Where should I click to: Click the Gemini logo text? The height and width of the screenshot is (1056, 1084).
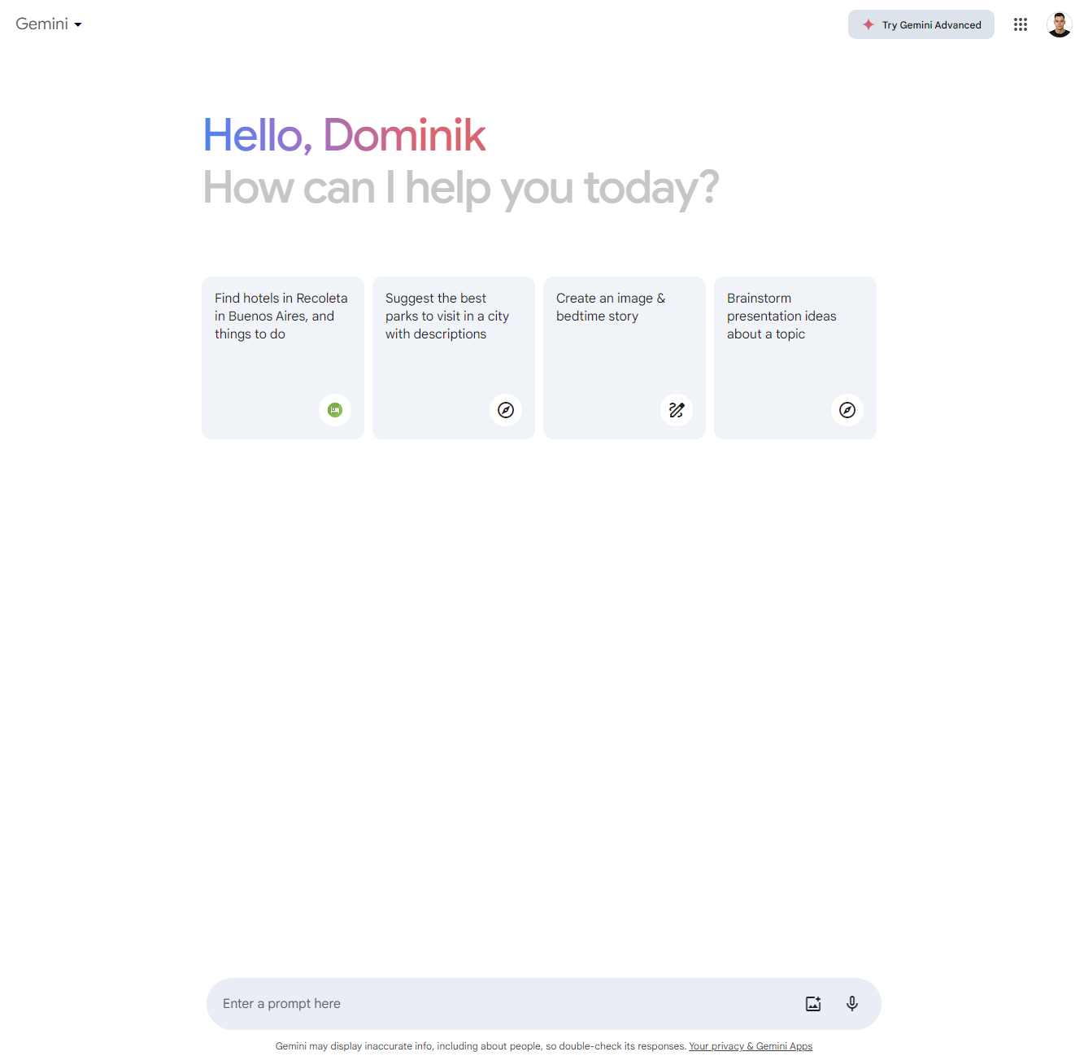[x=41, y=24]
